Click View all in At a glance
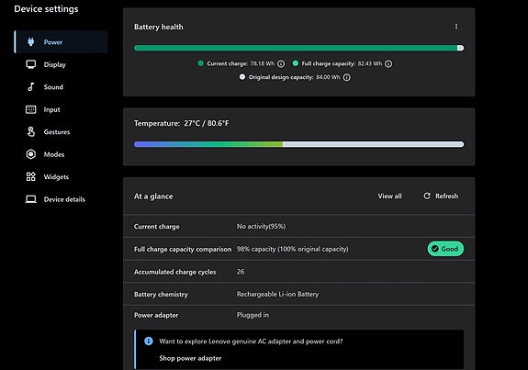This screenshot has height=370, width=528. coord(389,196)
